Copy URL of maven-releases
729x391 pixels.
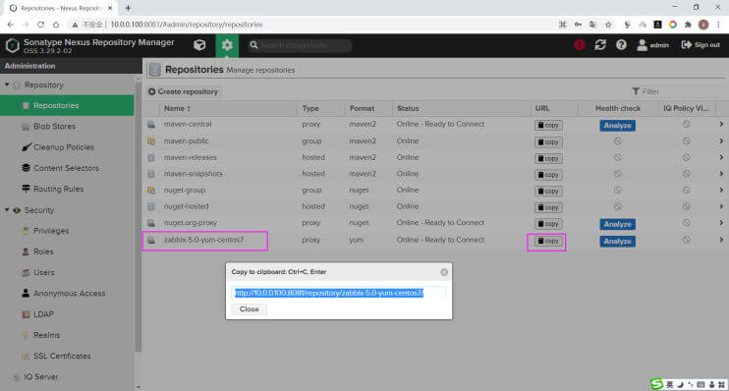tap(548, 158)
